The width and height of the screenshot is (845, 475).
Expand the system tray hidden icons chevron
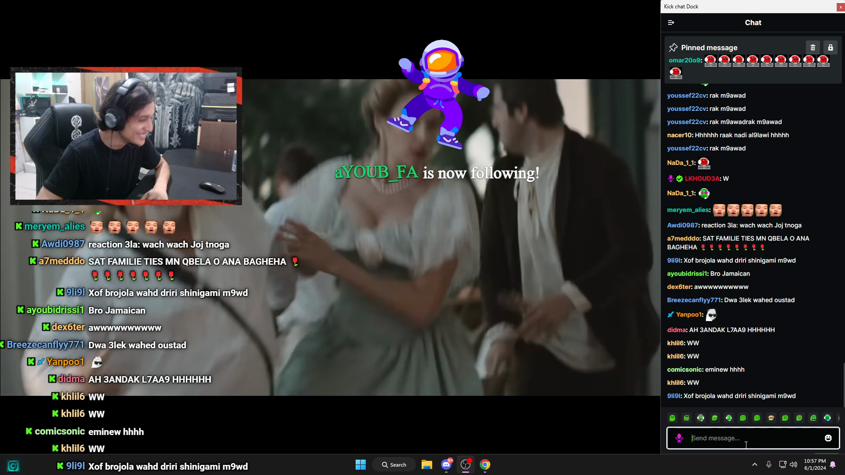pyautogui.click(x=754, y=464)
